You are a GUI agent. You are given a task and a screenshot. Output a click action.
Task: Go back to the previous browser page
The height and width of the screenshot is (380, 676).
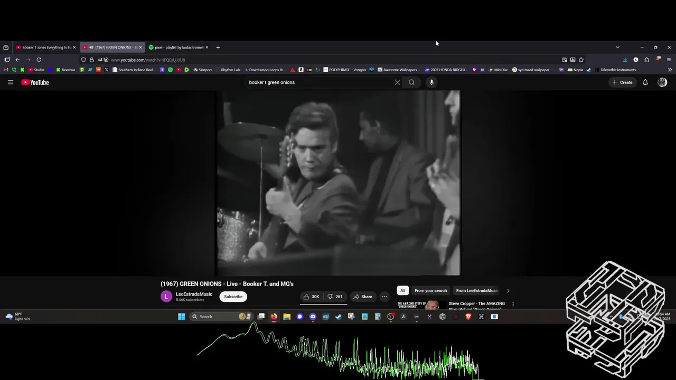click(17, 60)
